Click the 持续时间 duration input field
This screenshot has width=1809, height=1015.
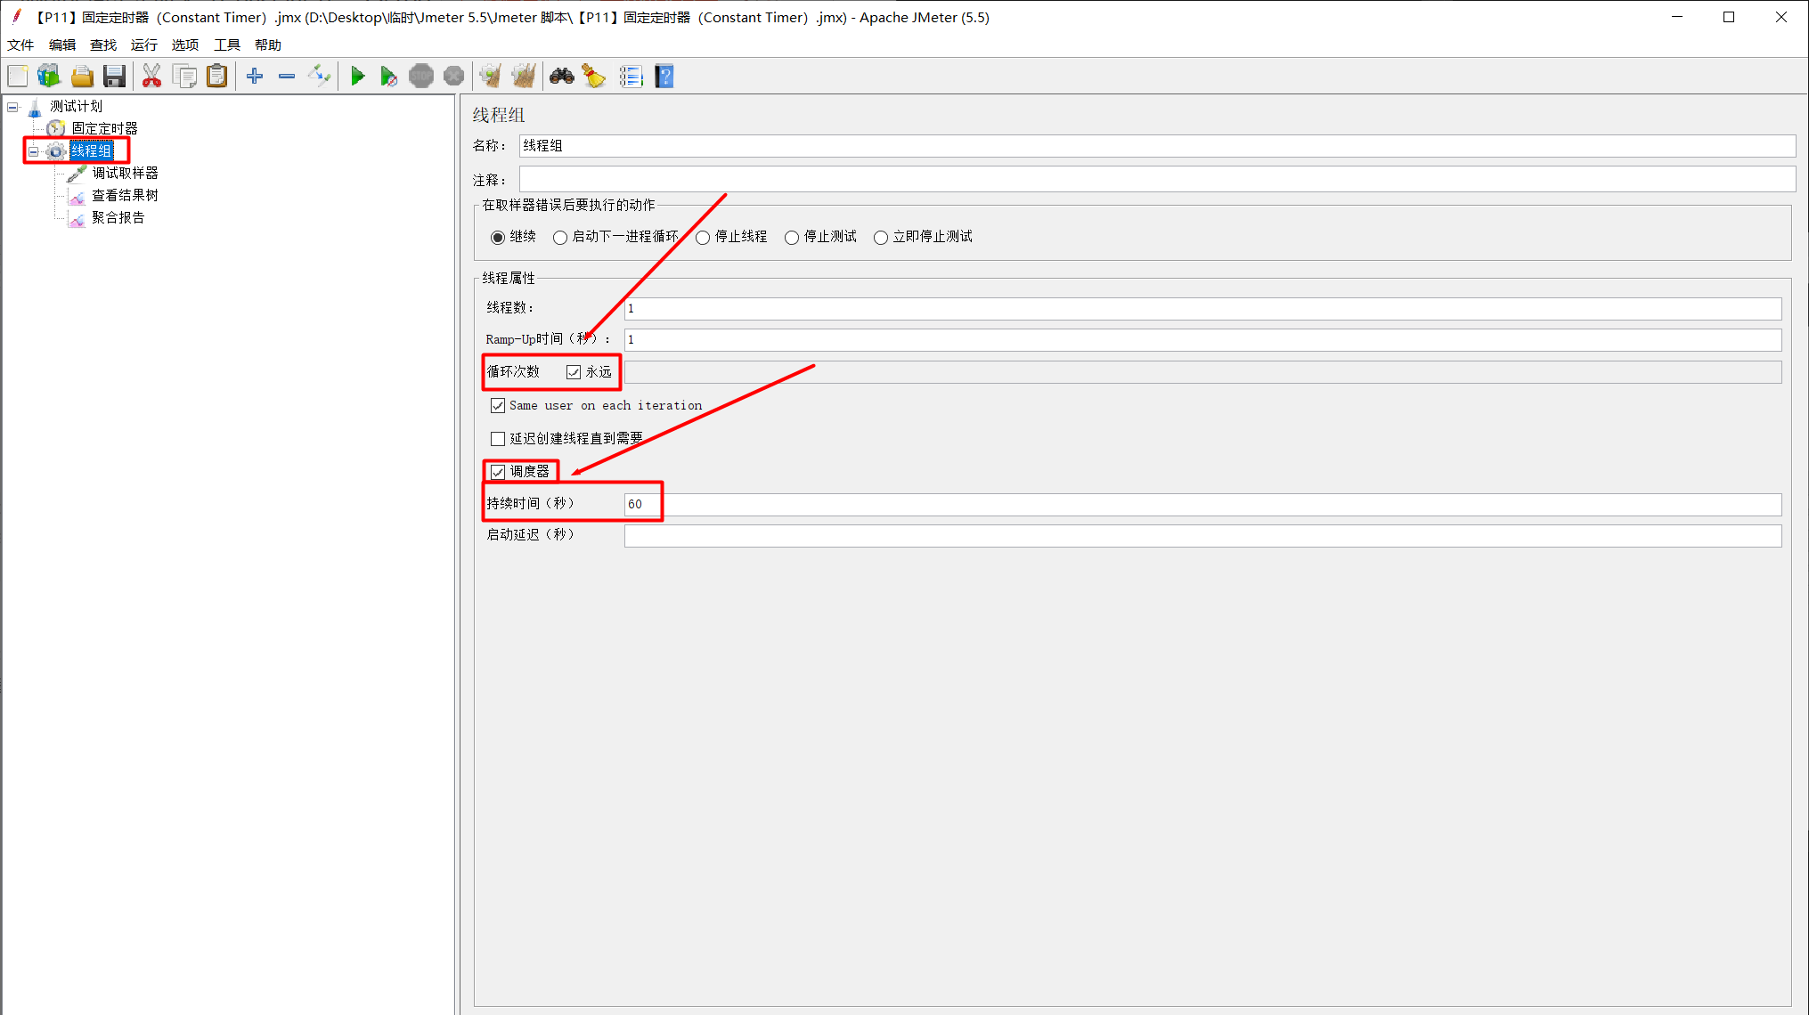(1202, 505)
